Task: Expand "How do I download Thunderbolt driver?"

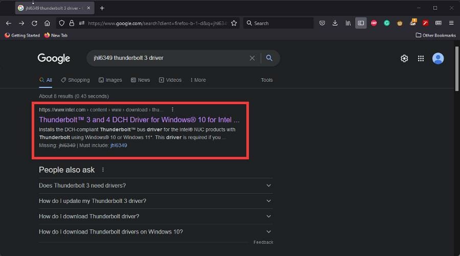Action: (156, 217)
